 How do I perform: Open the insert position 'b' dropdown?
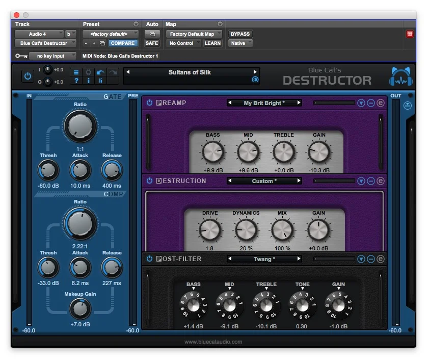pyautogui.click(x=71, y=34)
